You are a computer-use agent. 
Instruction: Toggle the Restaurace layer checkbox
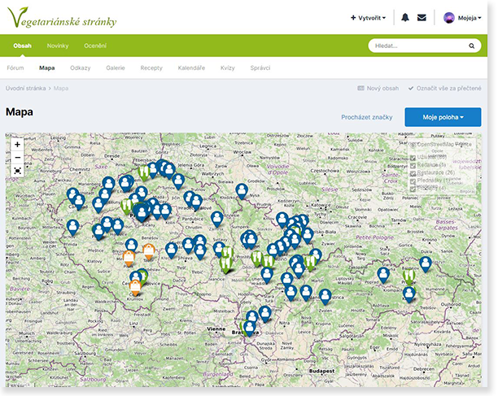[x=413, y=172]
